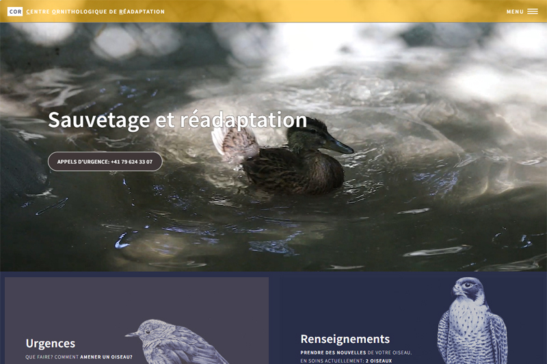Click the MENU label in header
547x364 pixels.
tap(515, 12)
